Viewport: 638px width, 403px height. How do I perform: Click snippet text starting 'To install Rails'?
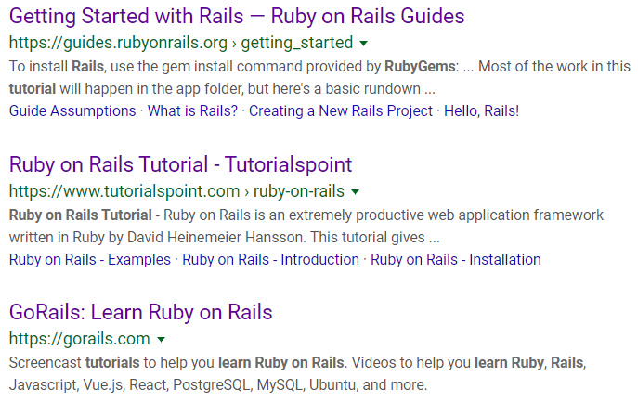tap(319, 66)
